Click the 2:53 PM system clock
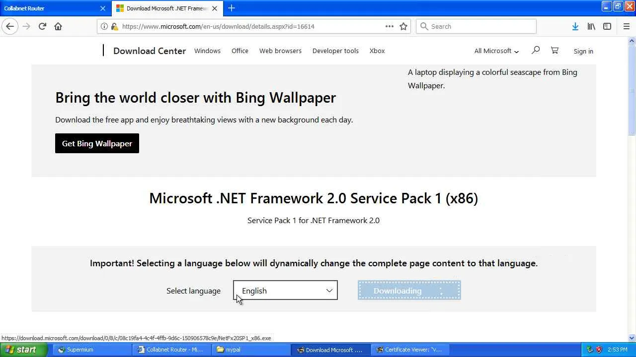This screenshot has width=636, height=357. click(617, 350)
